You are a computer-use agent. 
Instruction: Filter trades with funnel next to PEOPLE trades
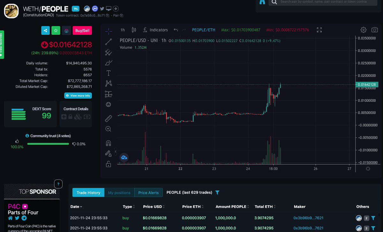coord(217,193)
